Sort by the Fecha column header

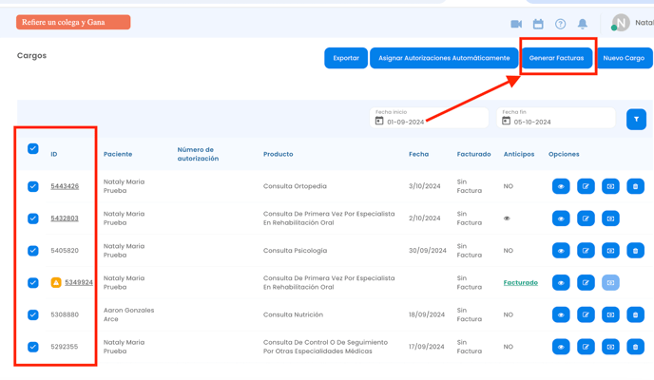pos(418,154)
